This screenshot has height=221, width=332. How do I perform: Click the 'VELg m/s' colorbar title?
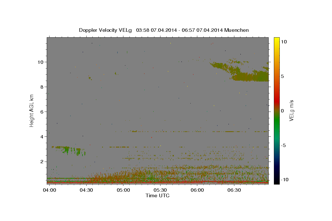coord(292,110)
